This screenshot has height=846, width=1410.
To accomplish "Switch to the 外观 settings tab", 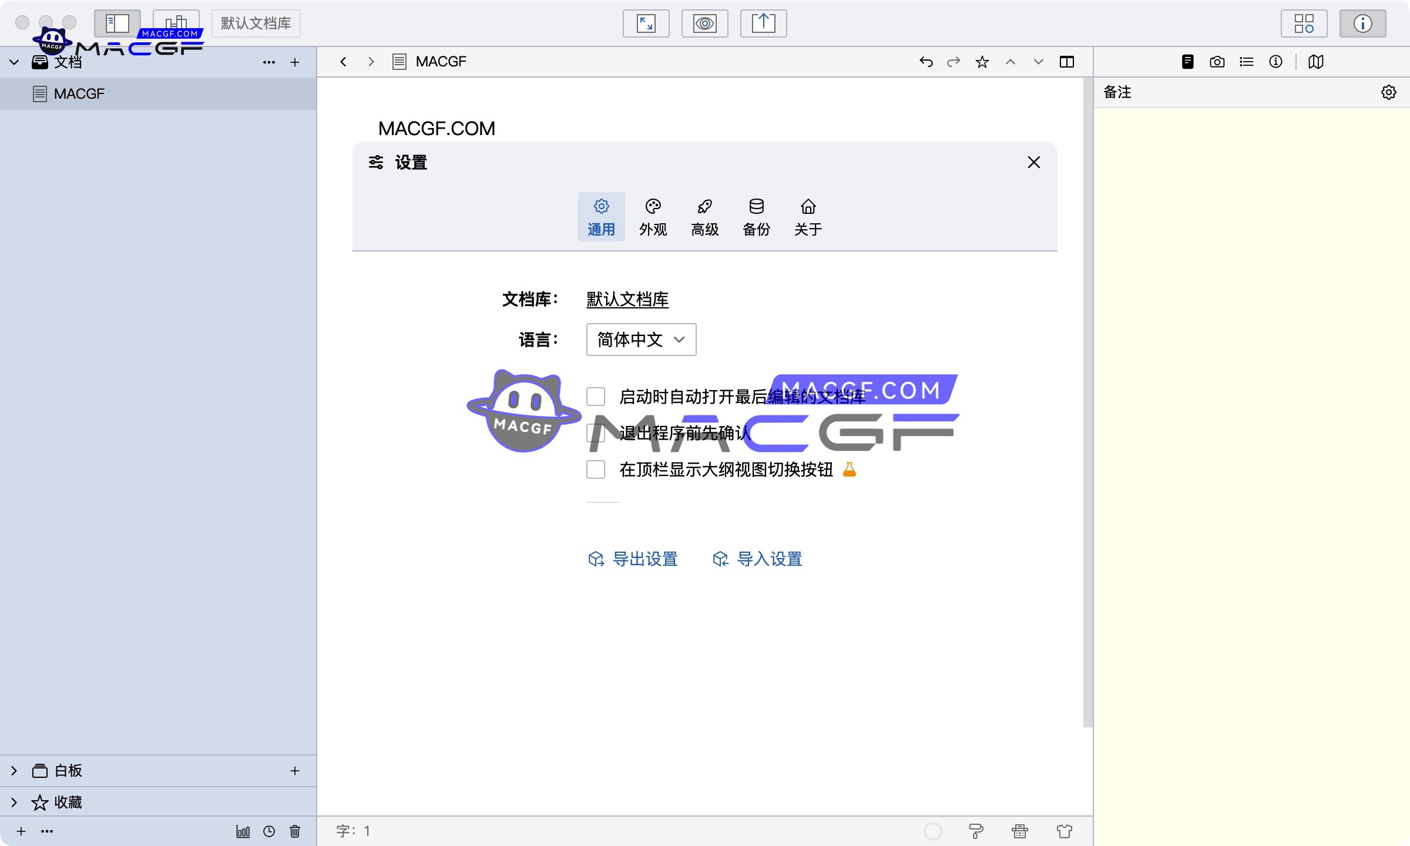I will point(653,216).
